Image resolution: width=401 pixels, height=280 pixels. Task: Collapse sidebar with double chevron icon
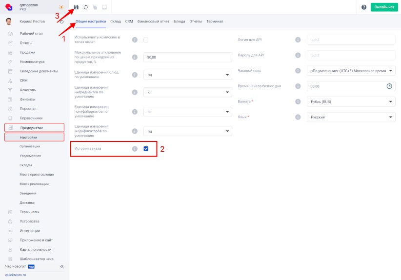tap(62, 266)
